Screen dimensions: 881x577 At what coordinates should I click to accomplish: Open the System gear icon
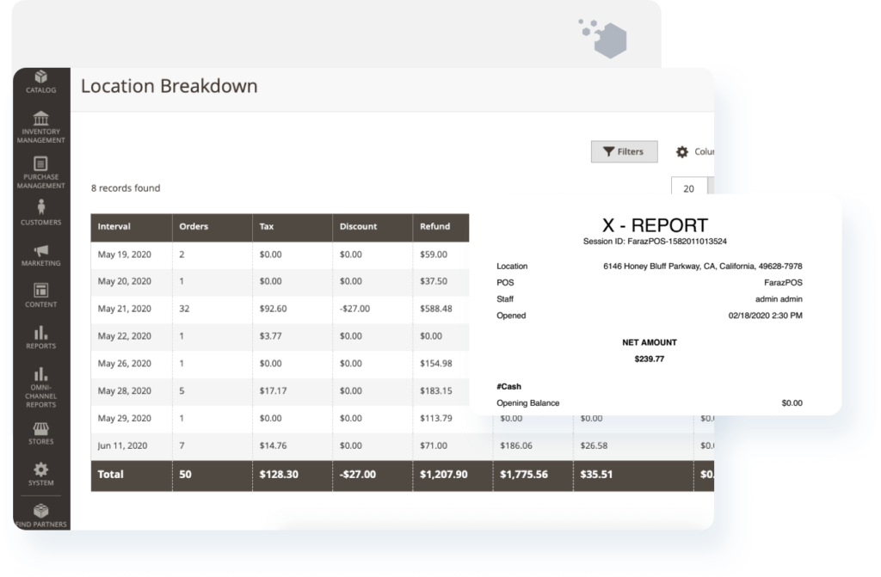(x=40, y=473)
